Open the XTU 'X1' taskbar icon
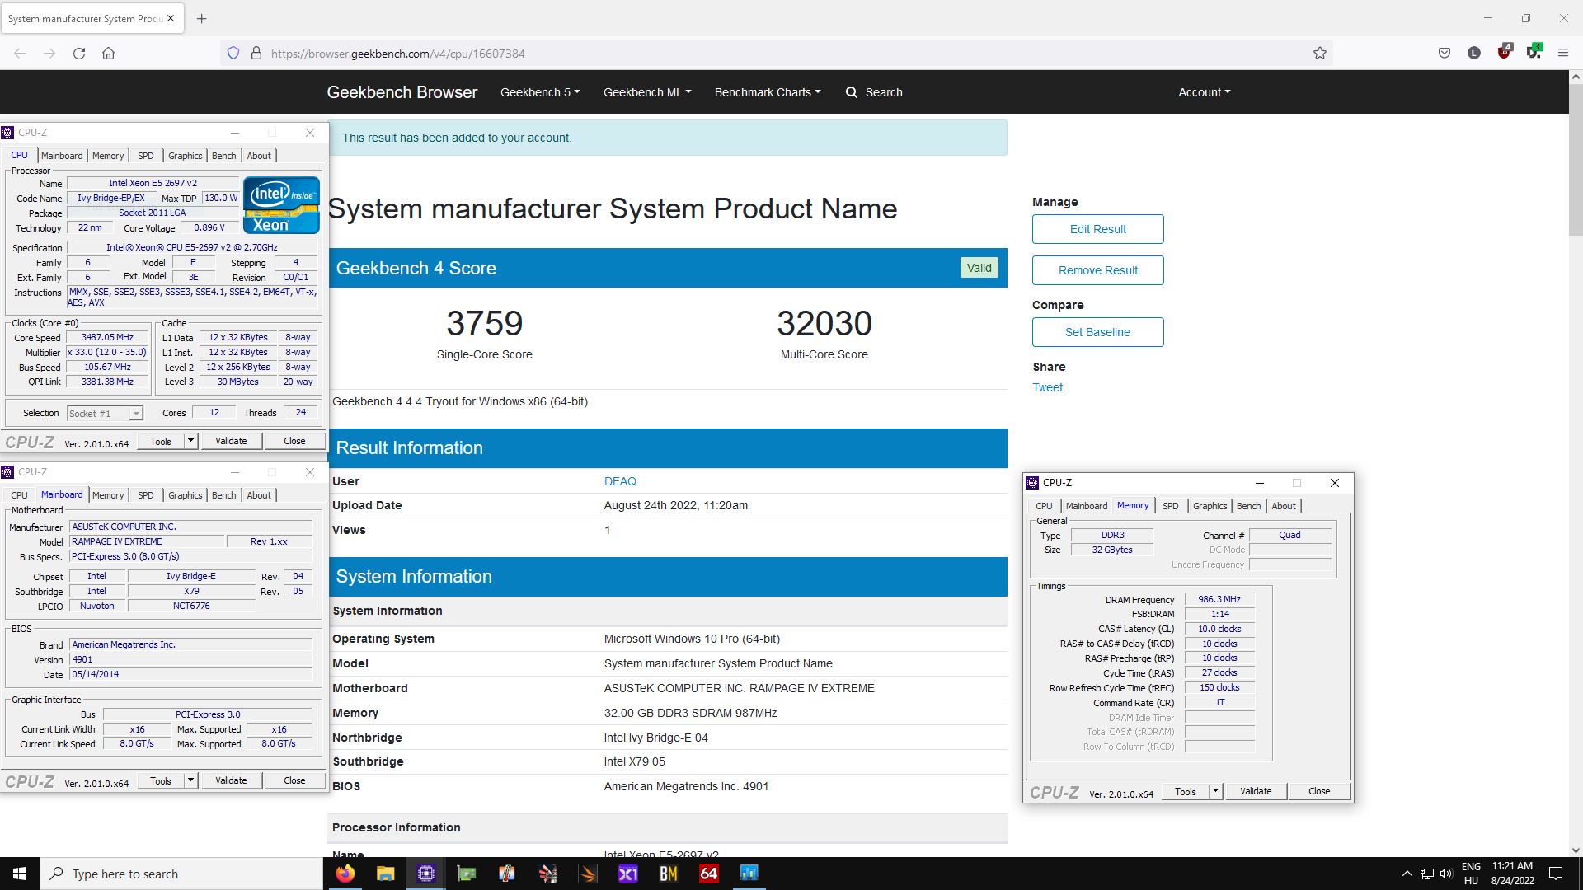 tap(628, 874)
